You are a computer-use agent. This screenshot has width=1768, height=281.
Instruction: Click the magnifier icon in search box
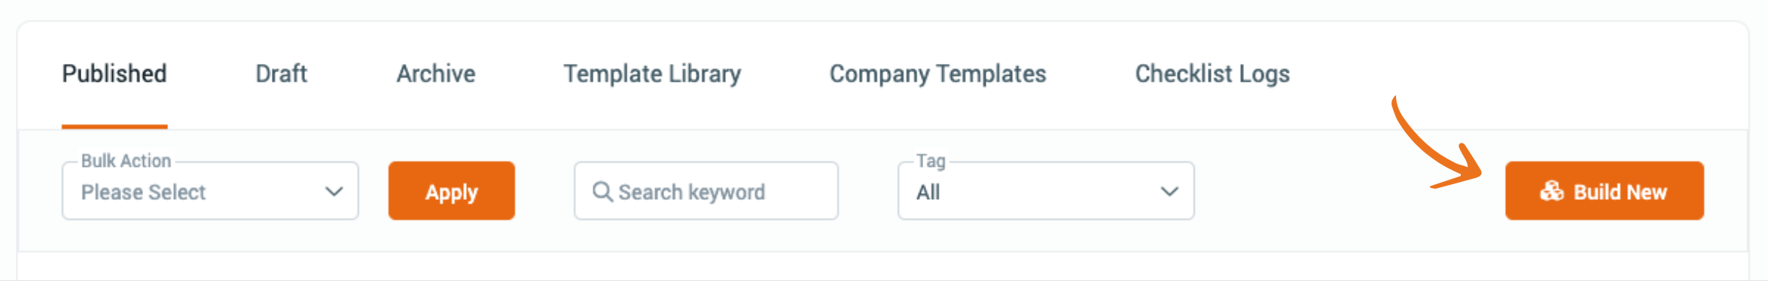tap(602, 192)
